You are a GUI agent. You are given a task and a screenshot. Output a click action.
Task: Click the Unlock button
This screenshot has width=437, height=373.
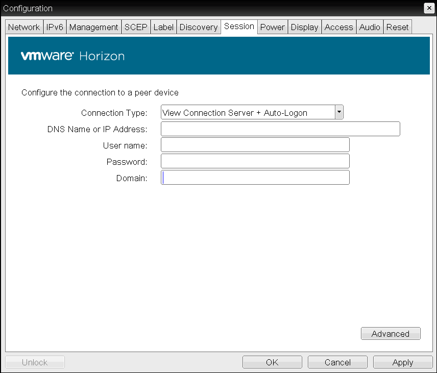(35, 362)
